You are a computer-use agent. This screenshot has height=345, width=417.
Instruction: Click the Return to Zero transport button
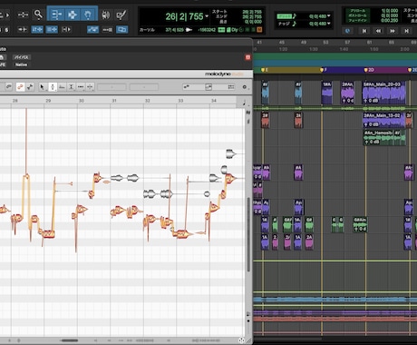[x=364, y=31]
